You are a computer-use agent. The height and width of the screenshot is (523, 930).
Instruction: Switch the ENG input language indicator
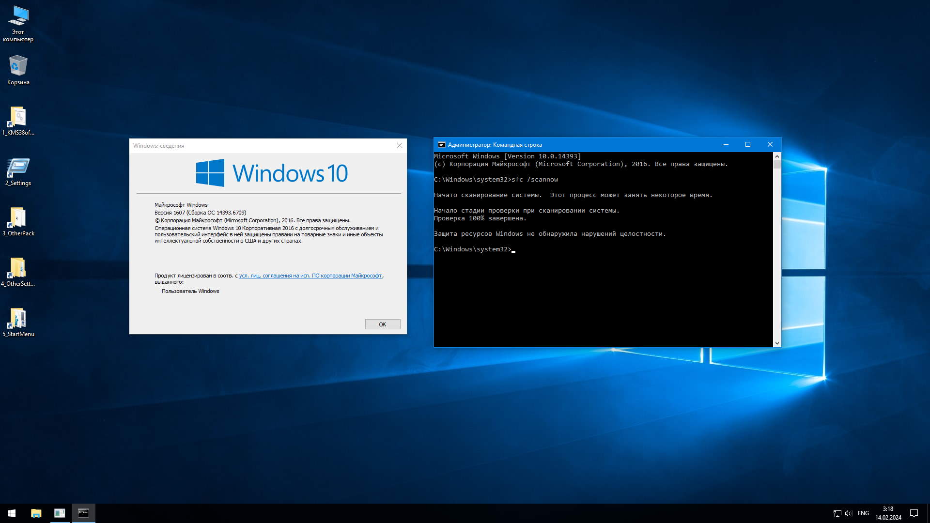tap(863, 513)
